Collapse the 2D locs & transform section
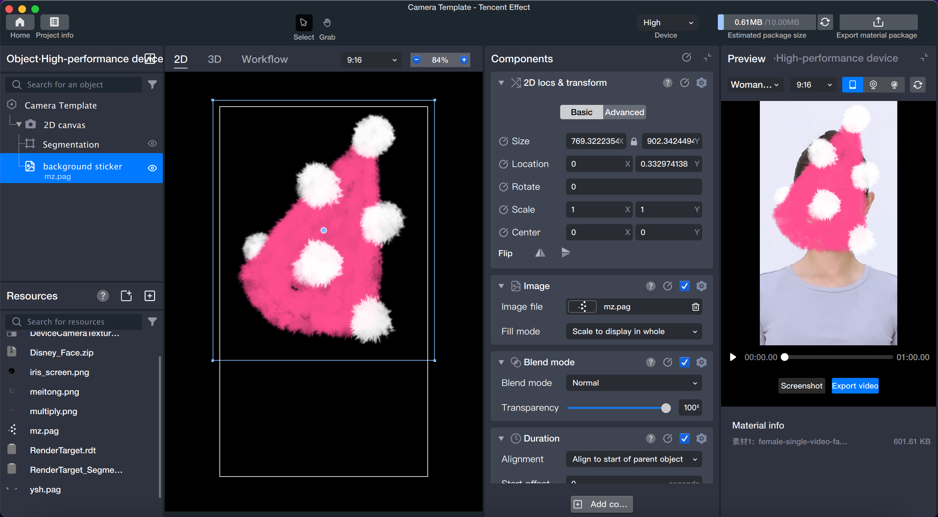The height and width of the screenshot is (517, 938). (x=501, y=83)
